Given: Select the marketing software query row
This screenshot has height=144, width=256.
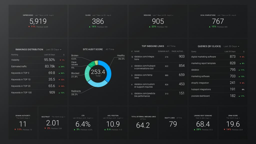Looking at the screenshot, I should click(x=218, y=76).
